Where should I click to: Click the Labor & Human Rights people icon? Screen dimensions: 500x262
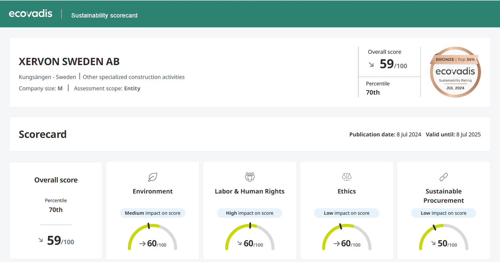pyautogui.click(x=250, y=177)
